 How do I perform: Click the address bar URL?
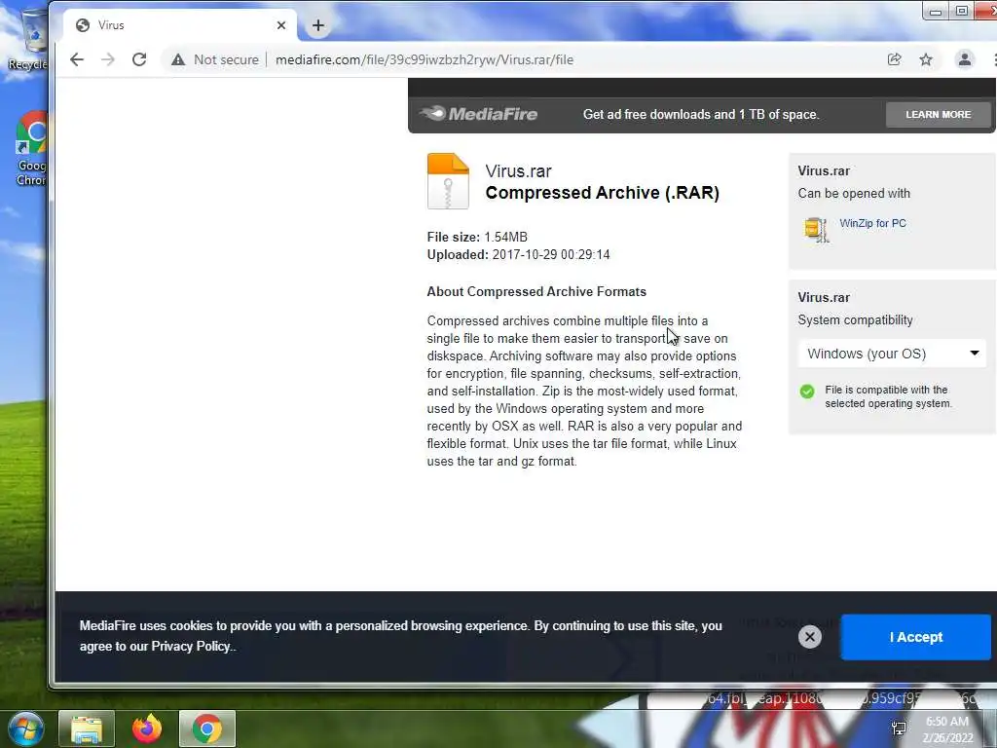tap(425, 59)
